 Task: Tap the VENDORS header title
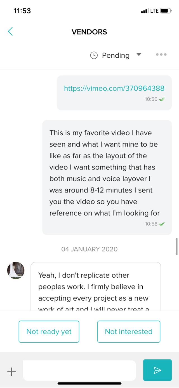pos(89,32)
